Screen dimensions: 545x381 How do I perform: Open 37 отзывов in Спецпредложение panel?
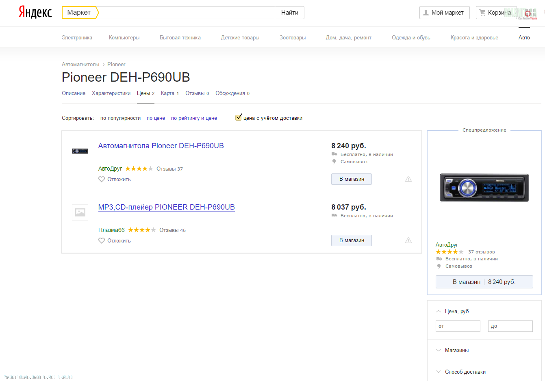481,252
